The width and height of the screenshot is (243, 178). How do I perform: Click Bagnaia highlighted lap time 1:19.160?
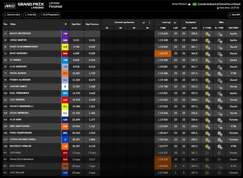tap(163, 159)
